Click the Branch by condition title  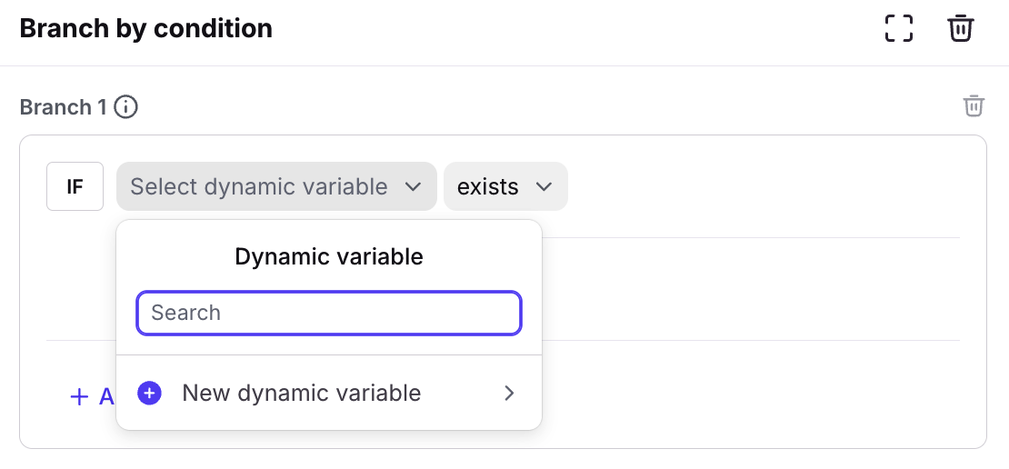point(145,28)
